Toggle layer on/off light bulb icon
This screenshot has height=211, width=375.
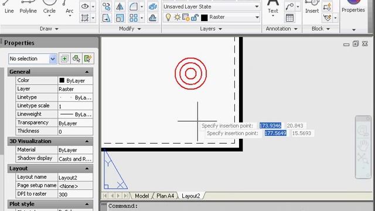[x=168, y=17]
